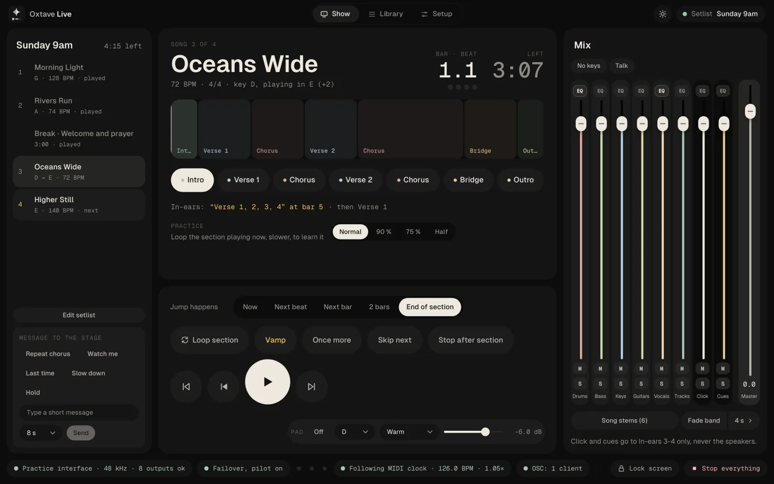This screenshot has height=484, width=774.
Task: Jump to song start with first transport icon
Action: [186, 386]
